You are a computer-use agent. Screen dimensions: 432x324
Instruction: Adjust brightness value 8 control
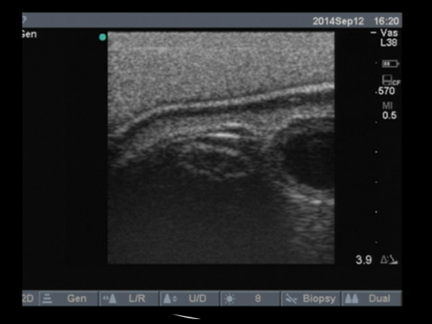257,297
